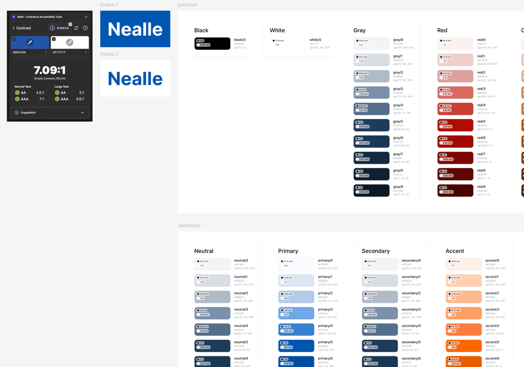
Task: Open the small dropdown on the white color swatch
Action: click(x=53, y=39)
